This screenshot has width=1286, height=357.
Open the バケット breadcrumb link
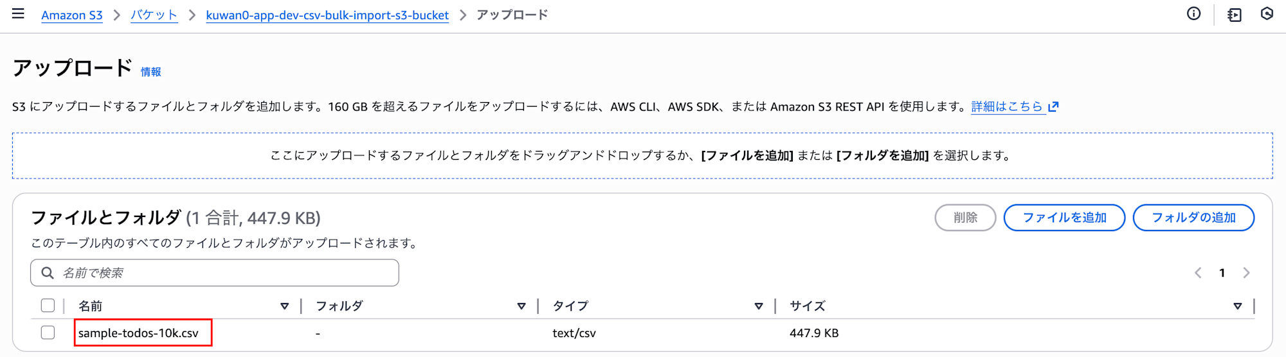154,15
